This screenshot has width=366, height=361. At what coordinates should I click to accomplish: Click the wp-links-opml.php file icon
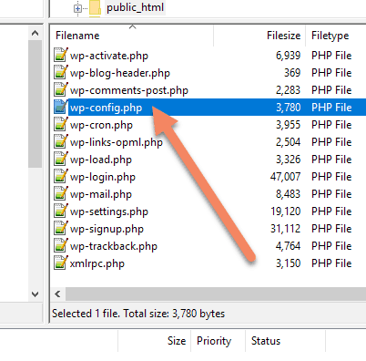61,141
